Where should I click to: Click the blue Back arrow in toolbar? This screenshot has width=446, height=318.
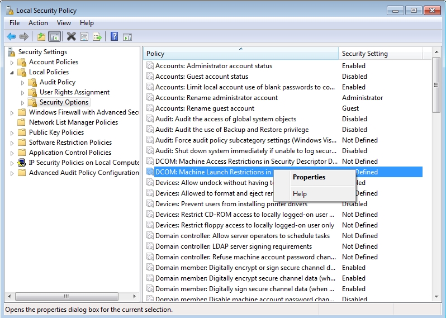click(11, 37)
